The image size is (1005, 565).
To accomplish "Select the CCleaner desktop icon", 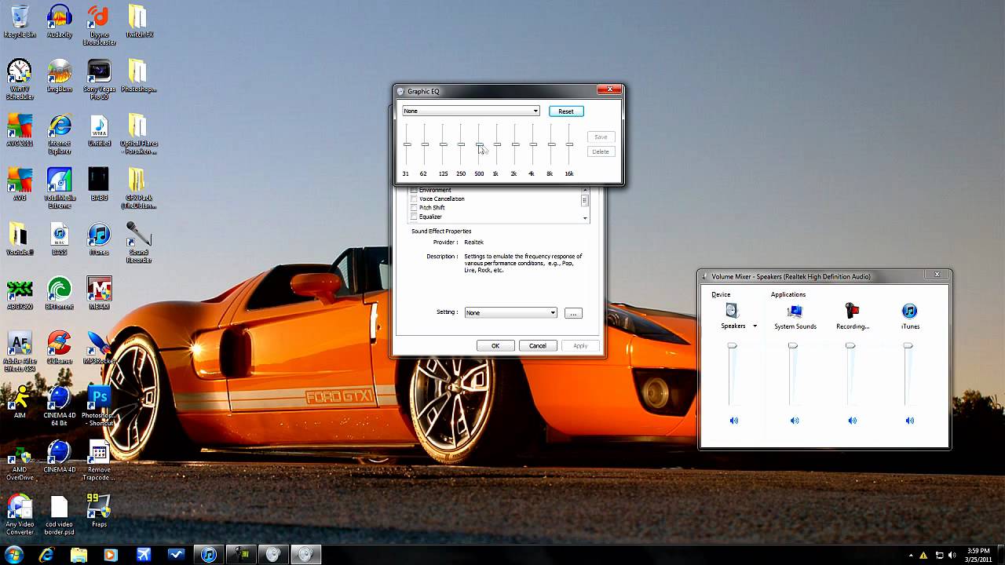I will [x=60, y=348].
